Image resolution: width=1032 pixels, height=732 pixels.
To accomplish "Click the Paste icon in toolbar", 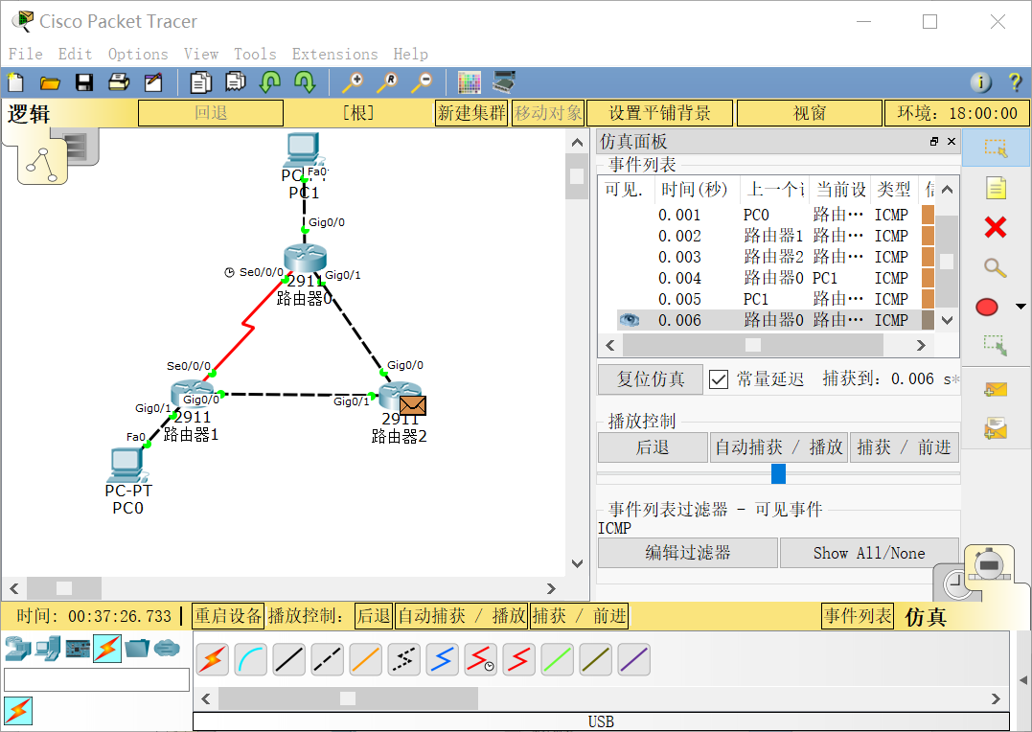I will point(236,83).
